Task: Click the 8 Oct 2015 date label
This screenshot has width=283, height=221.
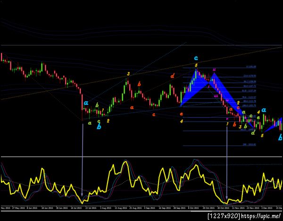Action: click(x=193, y=208)
